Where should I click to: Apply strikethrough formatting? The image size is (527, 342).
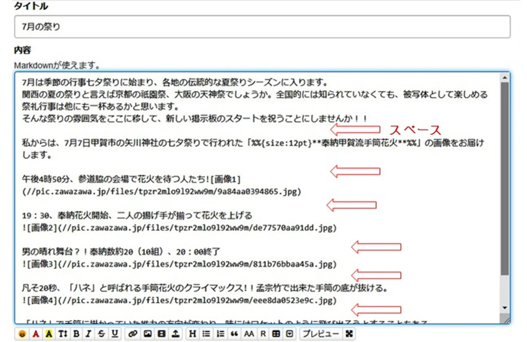click(101, 334)
